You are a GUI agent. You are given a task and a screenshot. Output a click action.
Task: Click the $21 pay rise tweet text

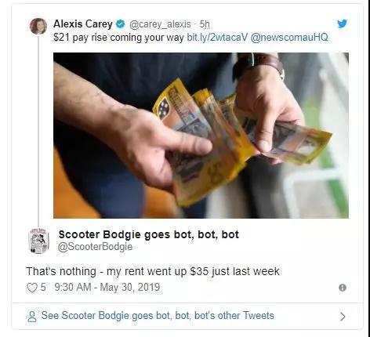coord(118,38)
